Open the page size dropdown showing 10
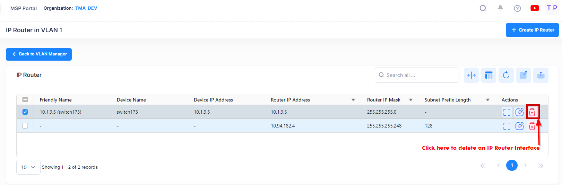 28,167
